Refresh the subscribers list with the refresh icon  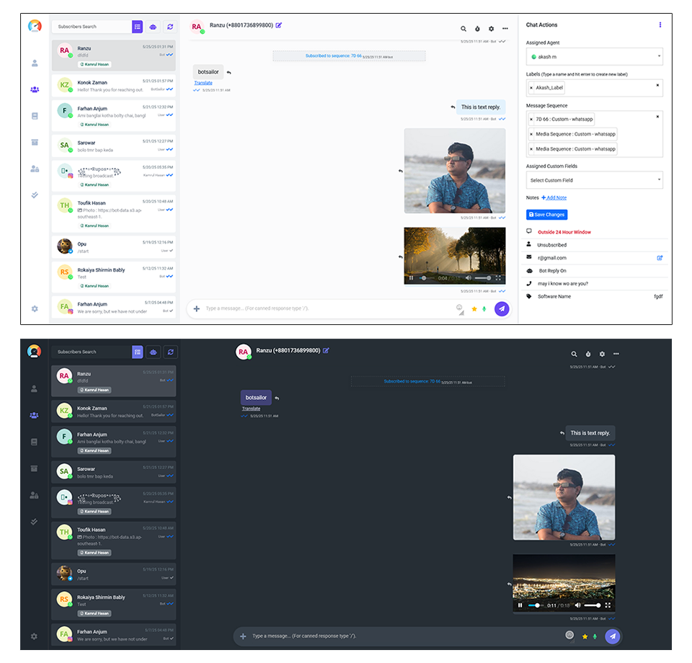(170, 26)
